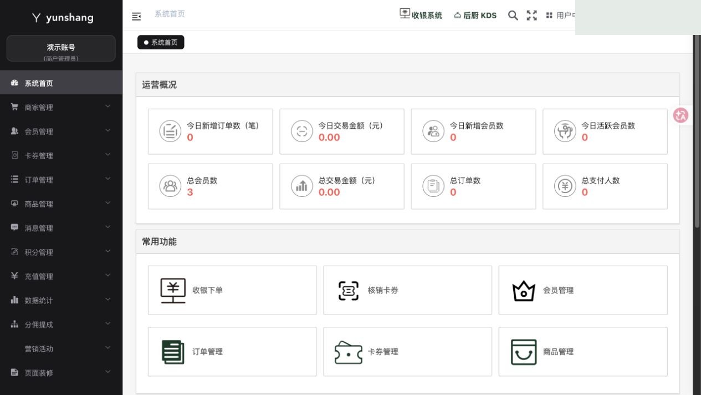
Task: Toggle fullscreen mode icon
Action: (532, 16)
